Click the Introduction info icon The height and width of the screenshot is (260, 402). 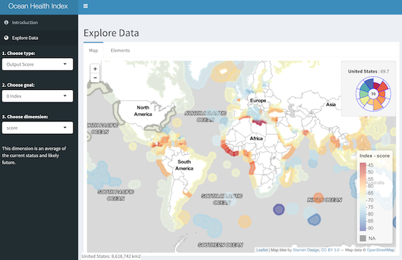click(x=6, y=22)
